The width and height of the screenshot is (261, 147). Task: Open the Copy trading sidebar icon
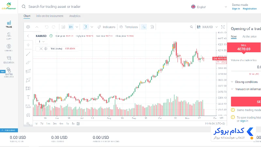9,36
